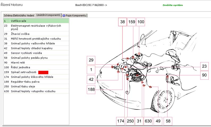Viewport: 211px width, 127px height.
Task: Click marker 58 pedal position label
Action: (x=168, y=121)
